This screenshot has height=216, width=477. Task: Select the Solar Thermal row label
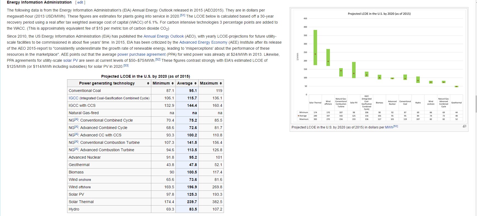tap(81, 202)
